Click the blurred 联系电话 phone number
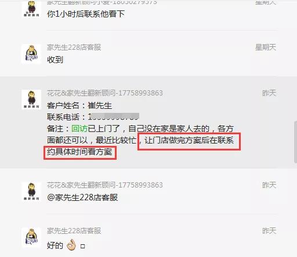This screenshot has height=257, width=297. 114,117
